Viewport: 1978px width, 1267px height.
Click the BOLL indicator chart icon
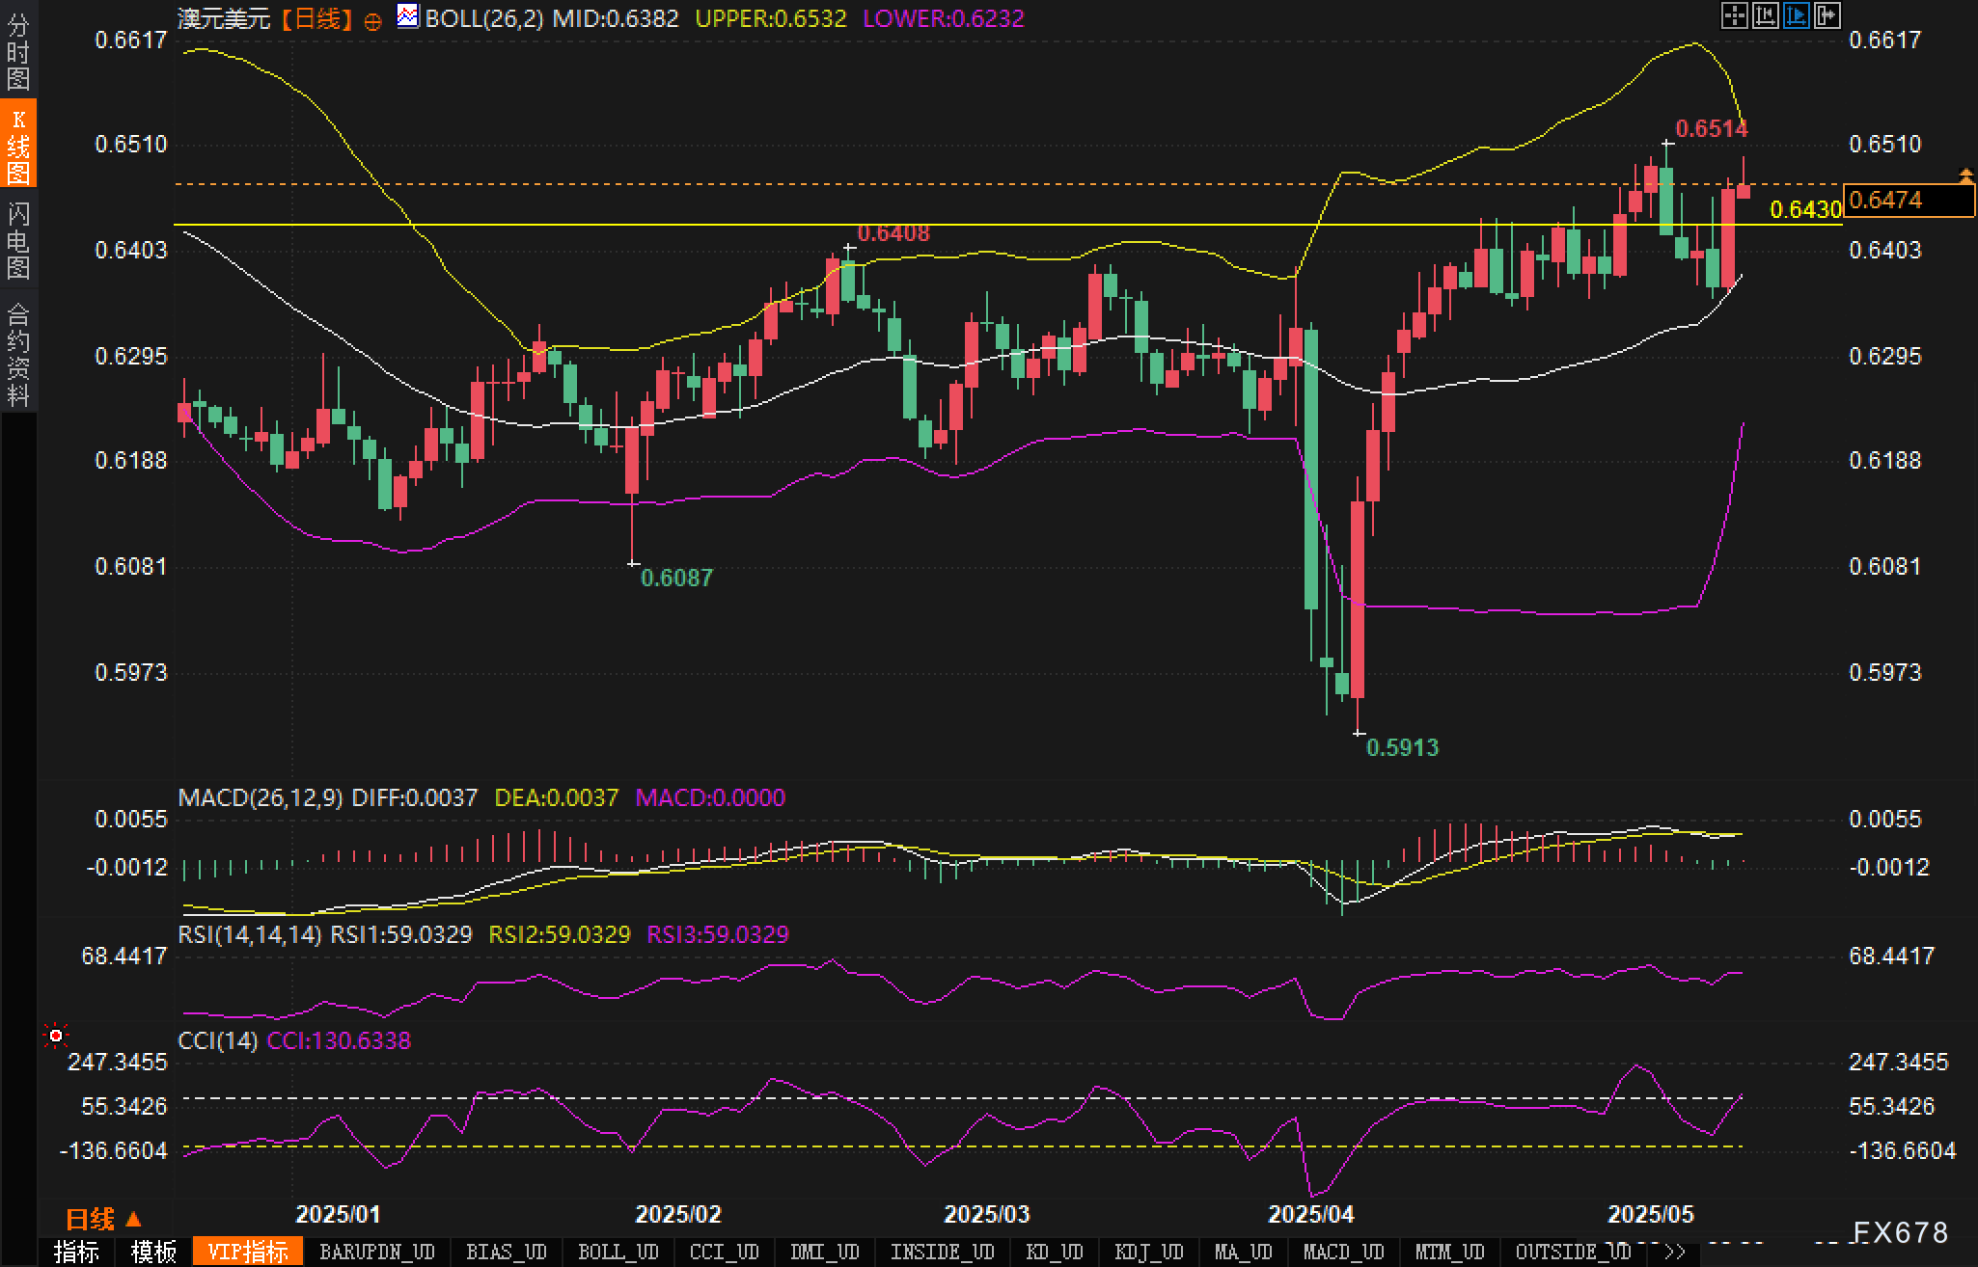click(408, 16)
